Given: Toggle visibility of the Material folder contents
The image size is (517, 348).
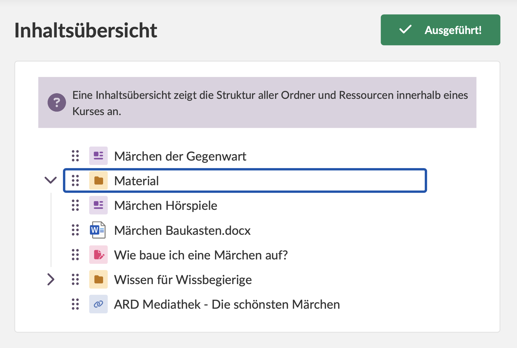Looking at the screenshot, I should click(50, 180).
